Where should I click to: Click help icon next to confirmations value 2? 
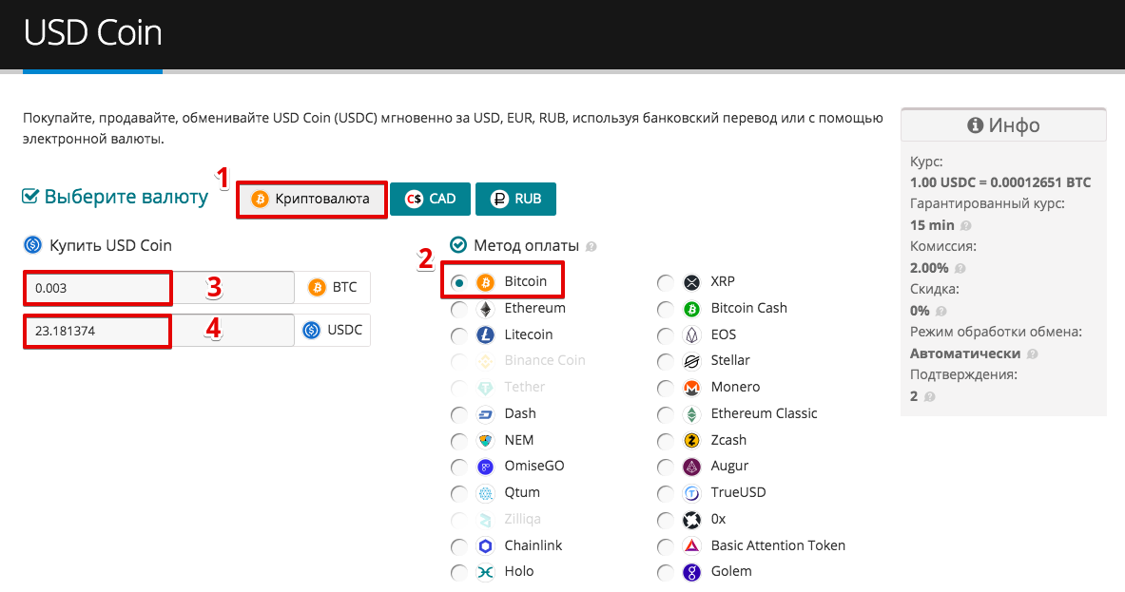pos(930,396)
